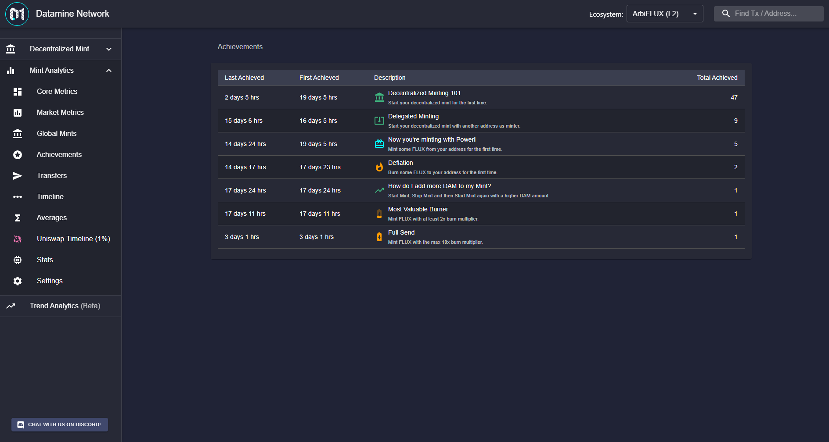Click the Mint Analytics bar chart icon
This screenshot has width=829, height=442.
pos(11,71)
